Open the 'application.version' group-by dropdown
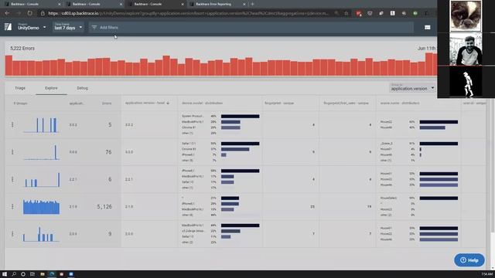Viewport: 495px width, 278px height. pos(412,87)
